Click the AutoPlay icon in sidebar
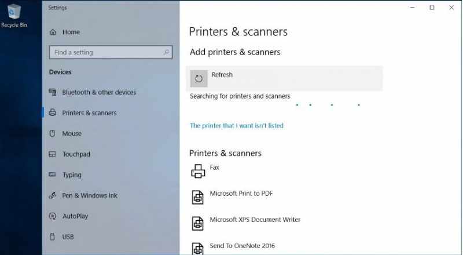Viewport: 463px width, 255px height. coord(53,216)
